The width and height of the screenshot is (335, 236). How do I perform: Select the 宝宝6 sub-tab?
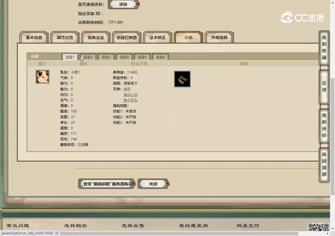160,57
